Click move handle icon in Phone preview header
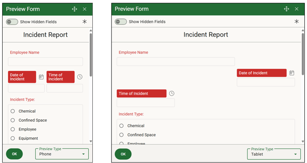The image size is (307, 163). click(x=75, y=9)
